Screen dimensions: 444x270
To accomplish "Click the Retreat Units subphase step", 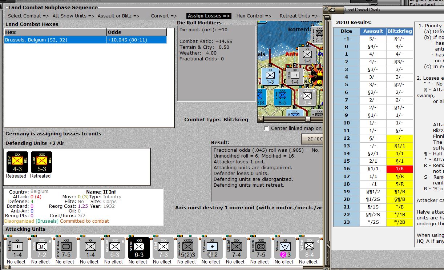I will (x=300, y=16).
